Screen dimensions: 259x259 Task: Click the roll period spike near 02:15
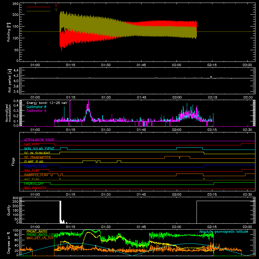[x=211, y=77]
